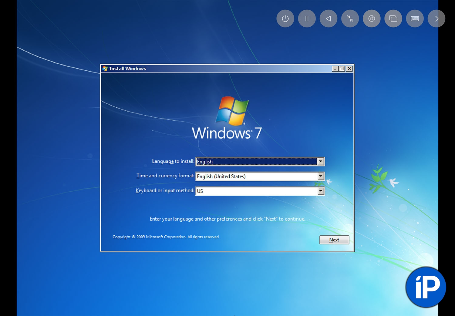
Task: Click the shrink display arrows icon
Action: click(350, 18)
